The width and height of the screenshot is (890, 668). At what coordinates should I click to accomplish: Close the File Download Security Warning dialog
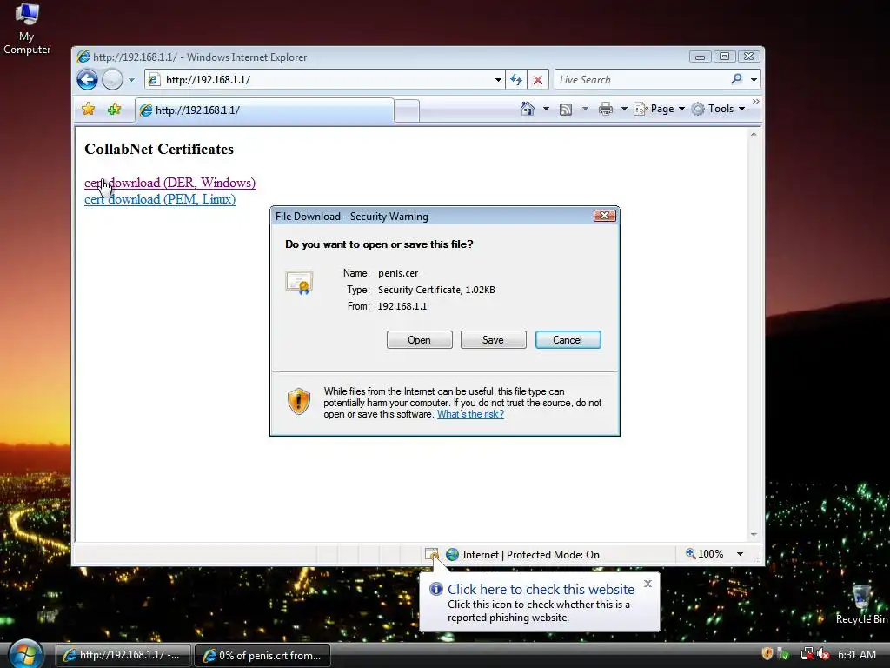coord(605,216)
